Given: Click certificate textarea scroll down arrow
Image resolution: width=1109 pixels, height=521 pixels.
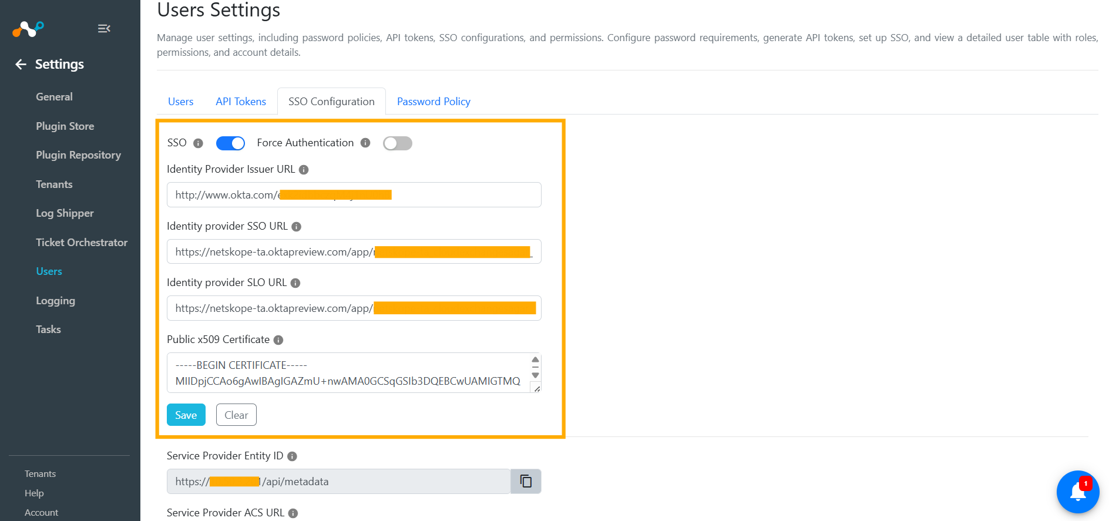Looking at the screenshot, I should pyautogui.click(x=535, y=375).
